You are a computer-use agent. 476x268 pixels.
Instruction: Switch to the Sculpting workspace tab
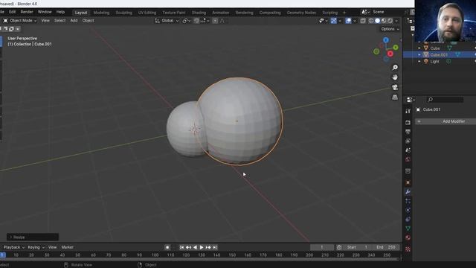point(124,13)
